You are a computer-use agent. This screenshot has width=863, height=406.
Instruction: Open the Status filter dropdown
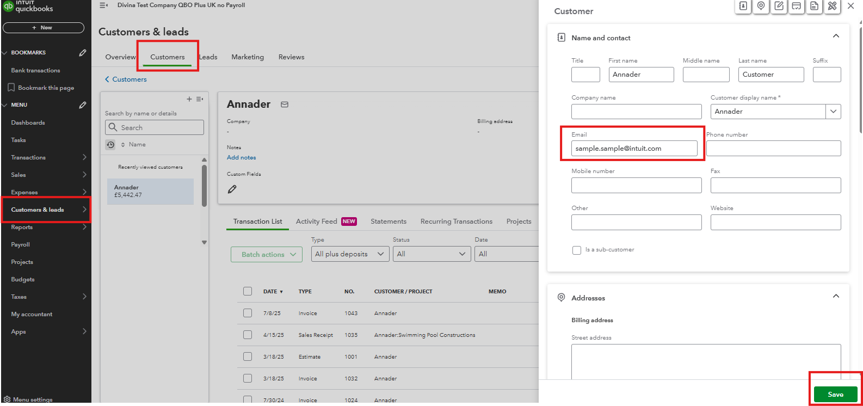point(432,254)
